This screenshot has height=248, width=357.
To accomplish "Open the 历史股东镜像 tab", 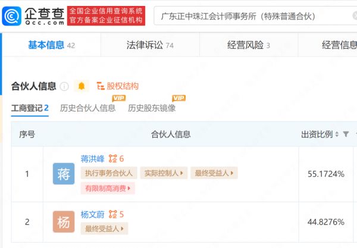I will click(152, 108).
